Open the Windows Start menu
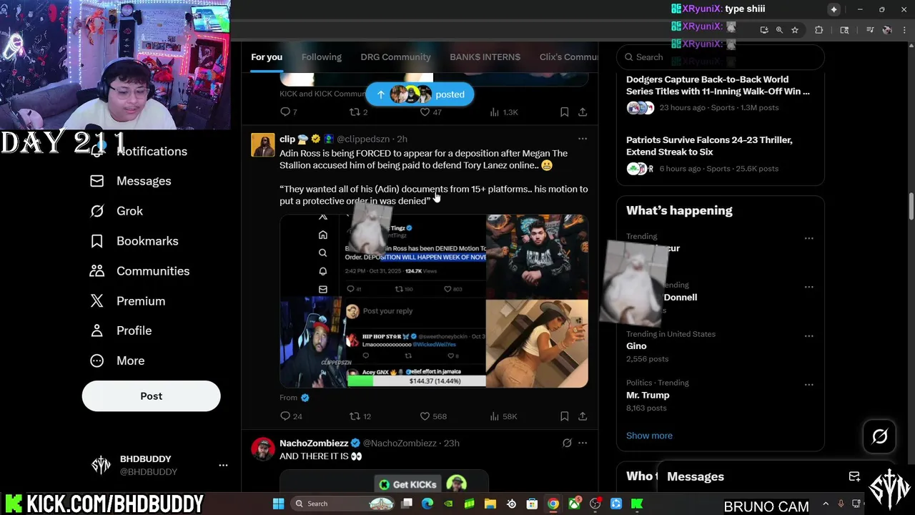Screen dimensions: 915x515 tap(278, 504)
